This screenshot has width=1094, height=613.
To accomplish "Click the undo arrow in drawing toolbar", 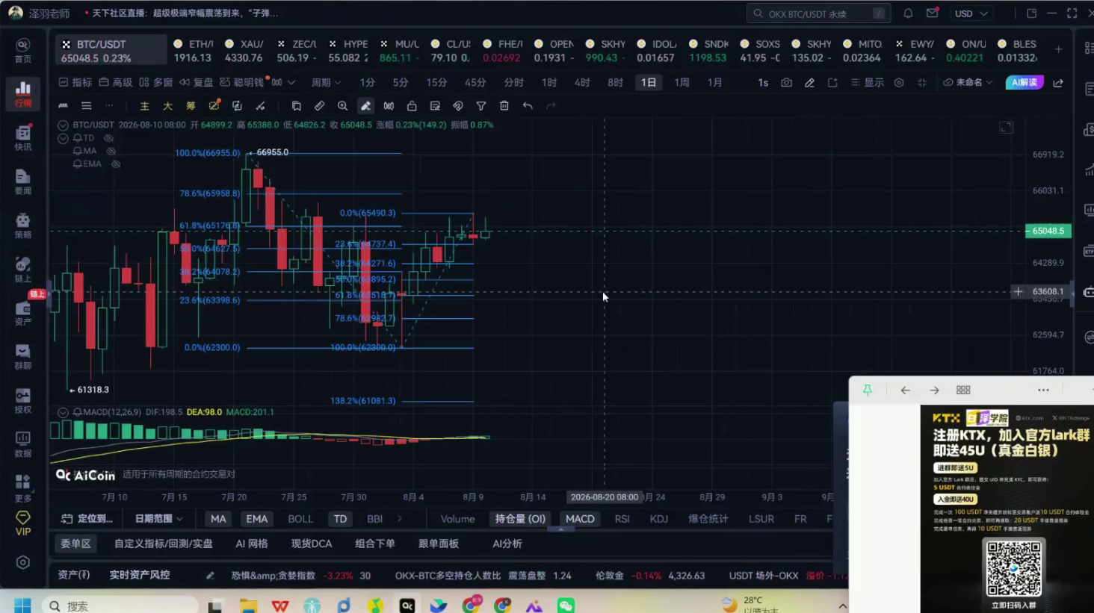I will pos(528,106).
